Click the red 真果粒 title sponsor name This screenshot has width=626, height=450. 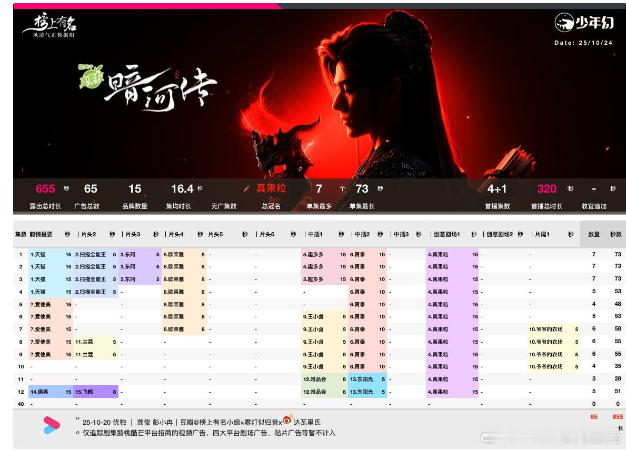pyautogui.click(x=271, y=188)
